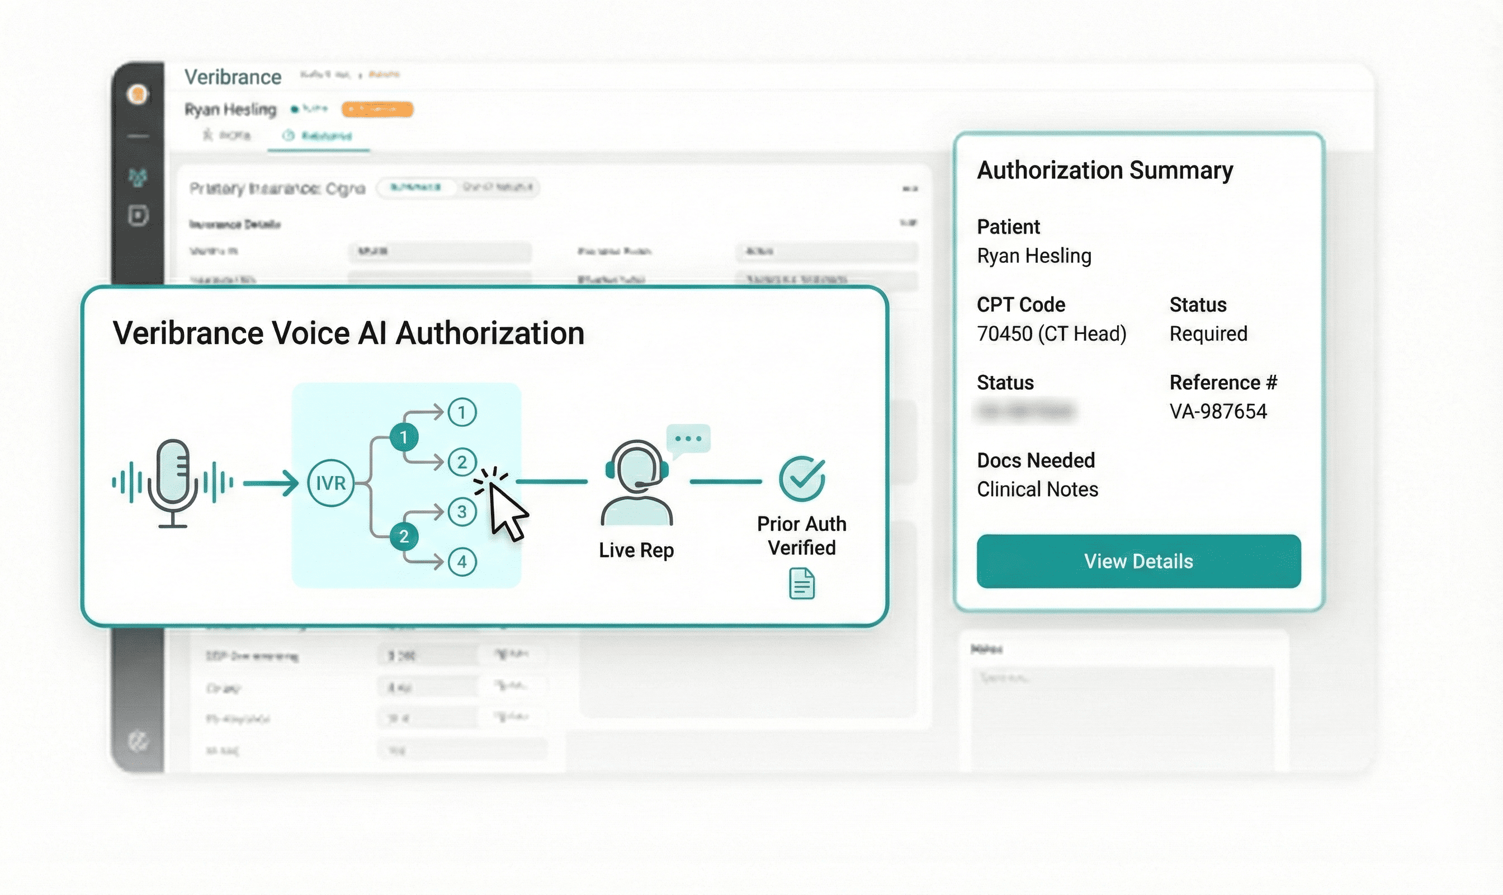This screenshot has width=1503, height=895.
Task: Click the teal people icon in sidebar
Action: click(x=138, y=177)
